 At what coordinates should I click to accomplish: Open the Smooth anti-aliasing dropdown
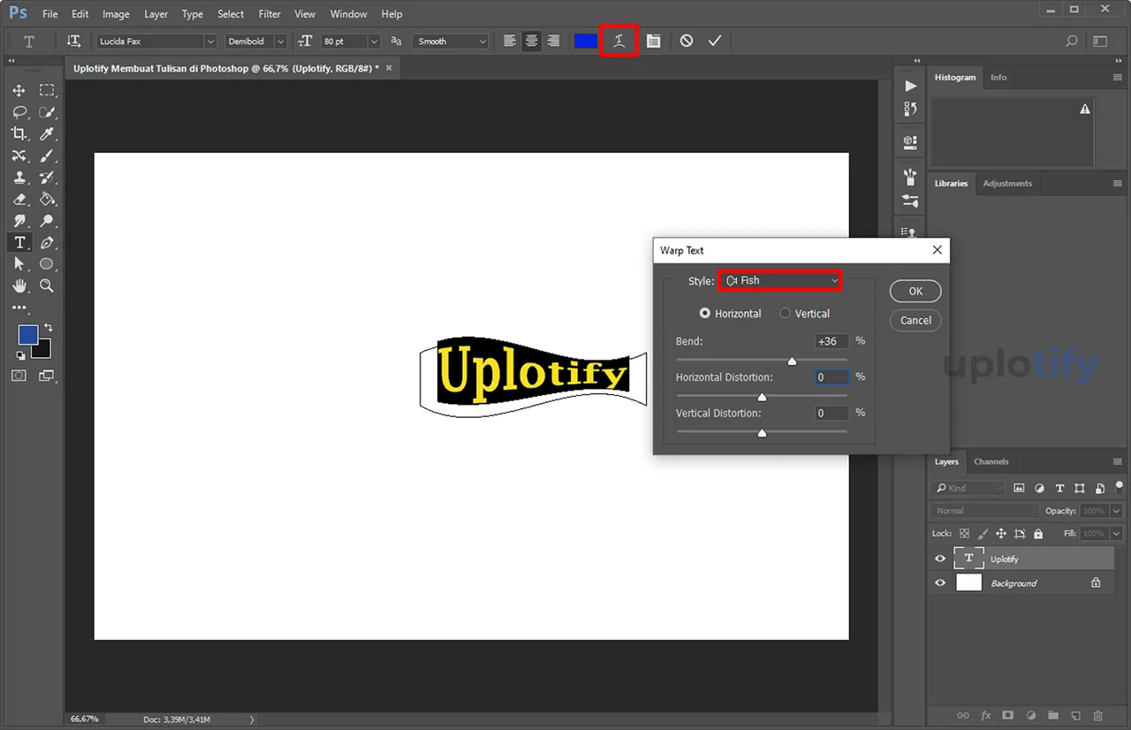452,42
